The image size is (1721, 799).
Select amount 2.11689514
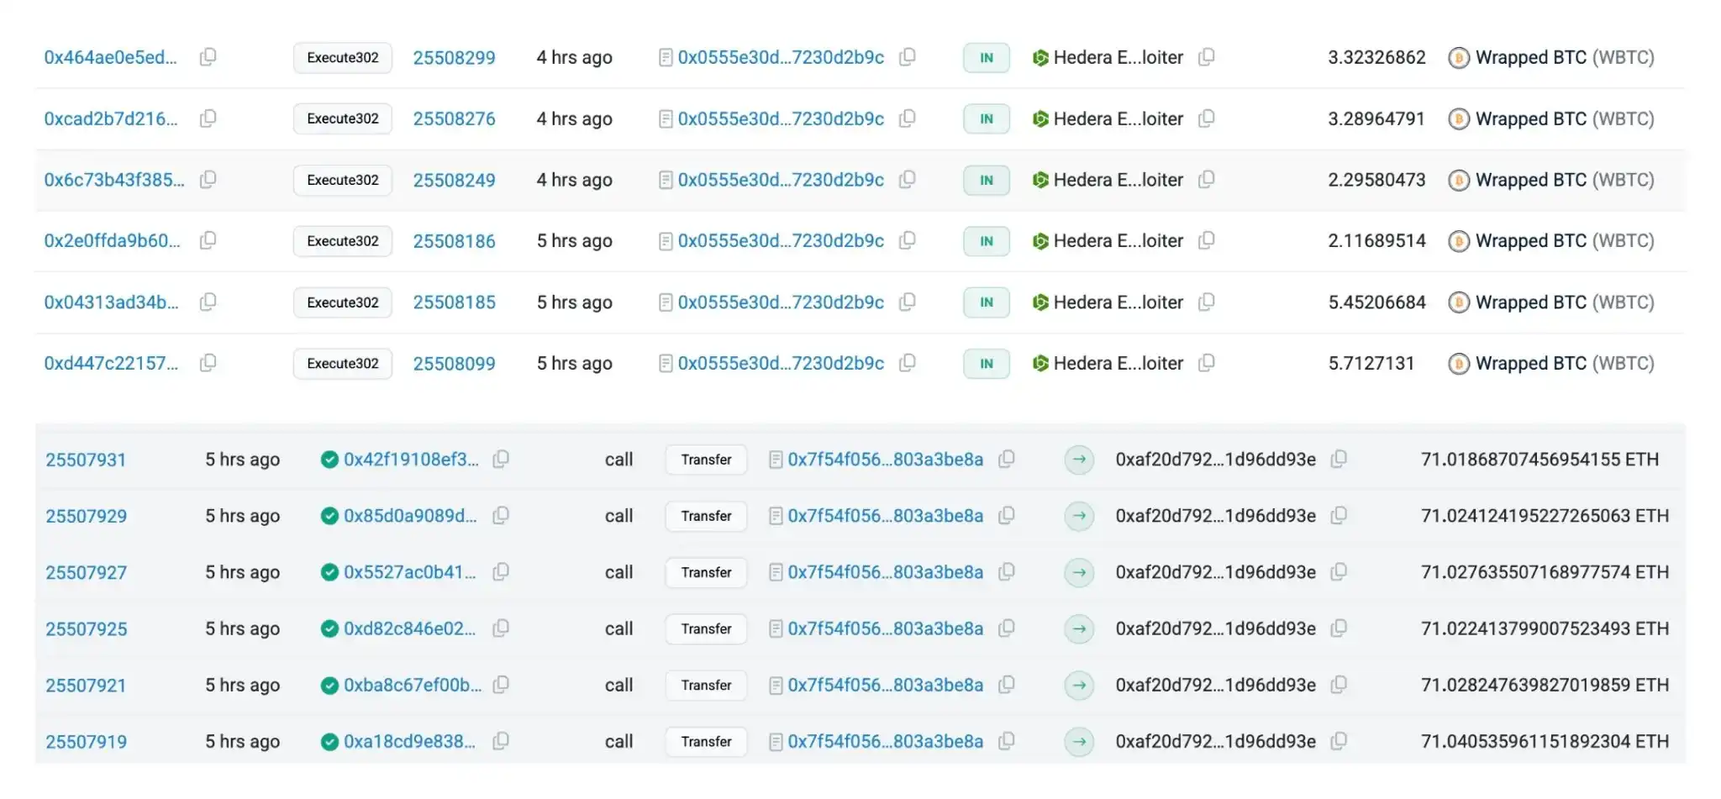coord(1376,241)
